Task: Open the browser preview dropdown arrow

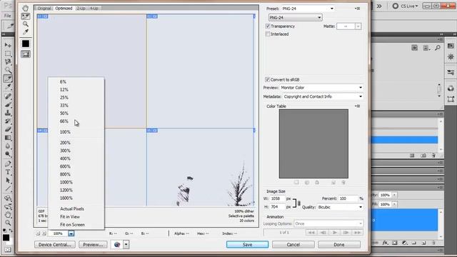Action: click(126, 245)
